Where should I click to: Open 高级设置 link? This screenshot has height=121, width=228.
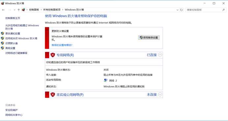[x=10, y=48]
